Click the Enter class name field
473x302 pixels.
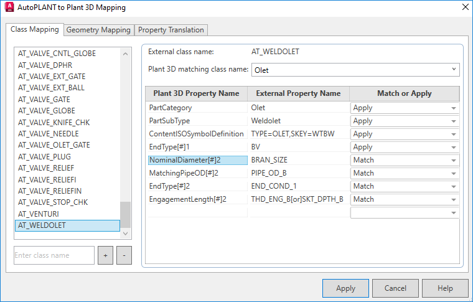54,255
